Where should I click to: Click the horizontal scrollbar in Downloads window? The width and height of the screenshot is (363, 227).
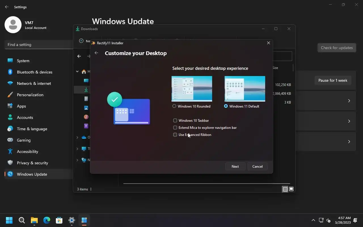pyautogui.click(x=206, y=184)
